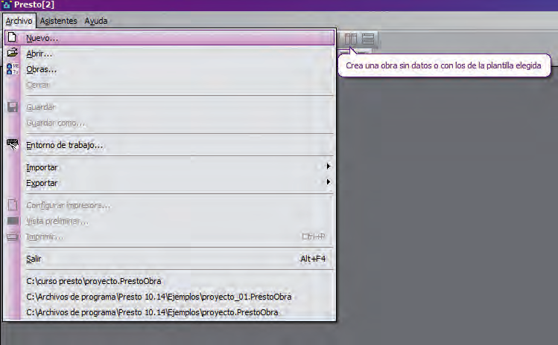Open recent file proyecto_01.PrestoObra in Ejemplos
This screenshot has height=345, width=558.
pyautogui.click(x=159, y=297)
